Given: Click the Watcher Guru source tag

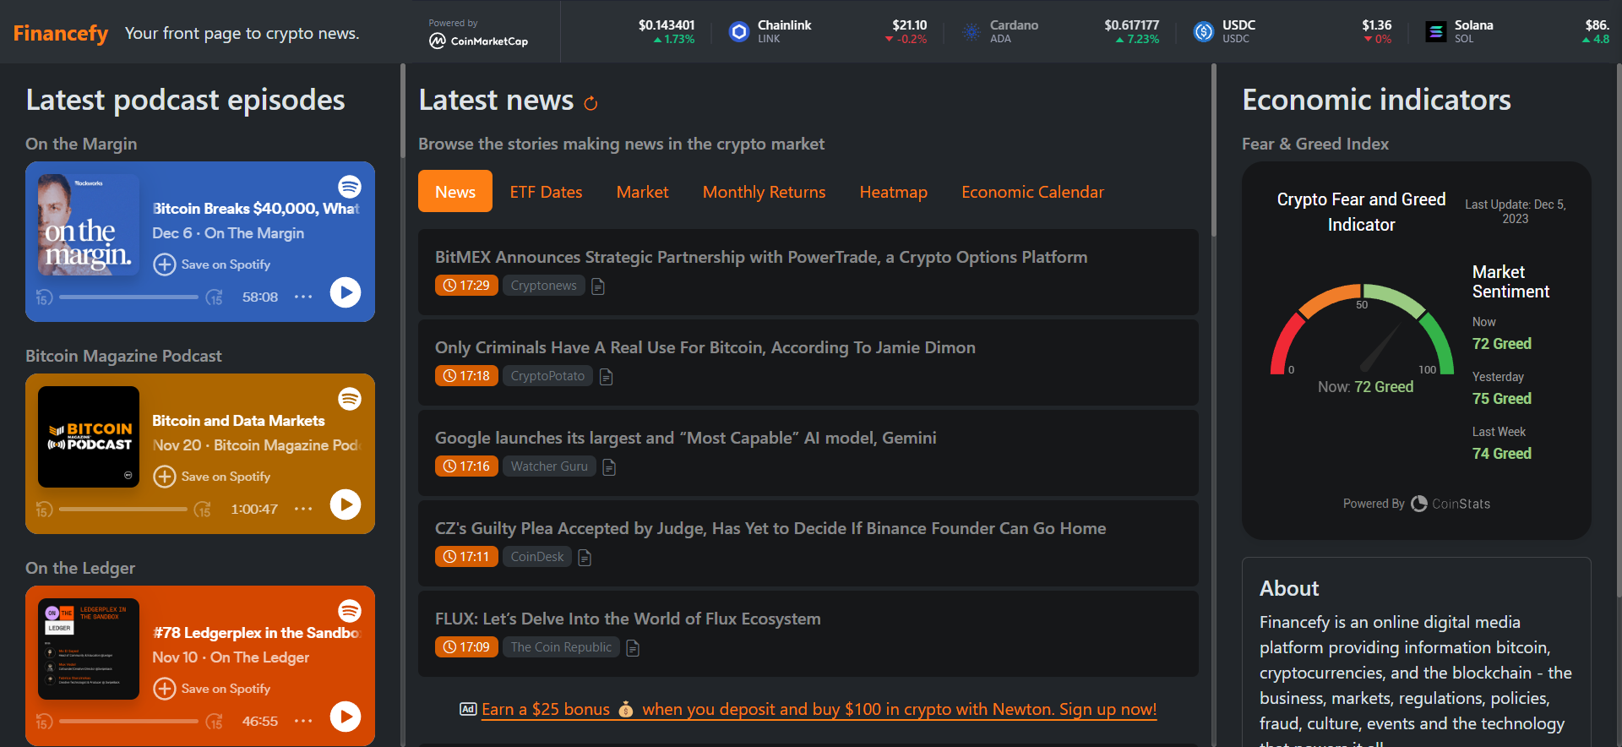Looking at the screenshot, I should (549, 466).
